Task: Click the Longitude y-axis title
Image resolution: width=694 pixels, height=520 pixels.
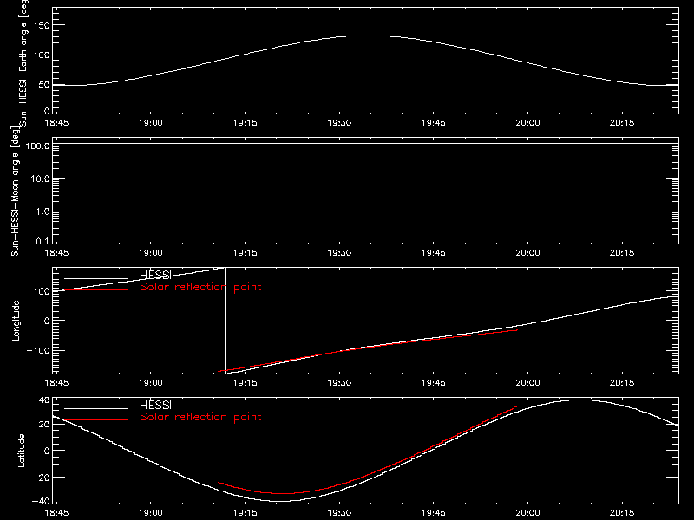Action: pyautogui.click(x=16, y=321)
